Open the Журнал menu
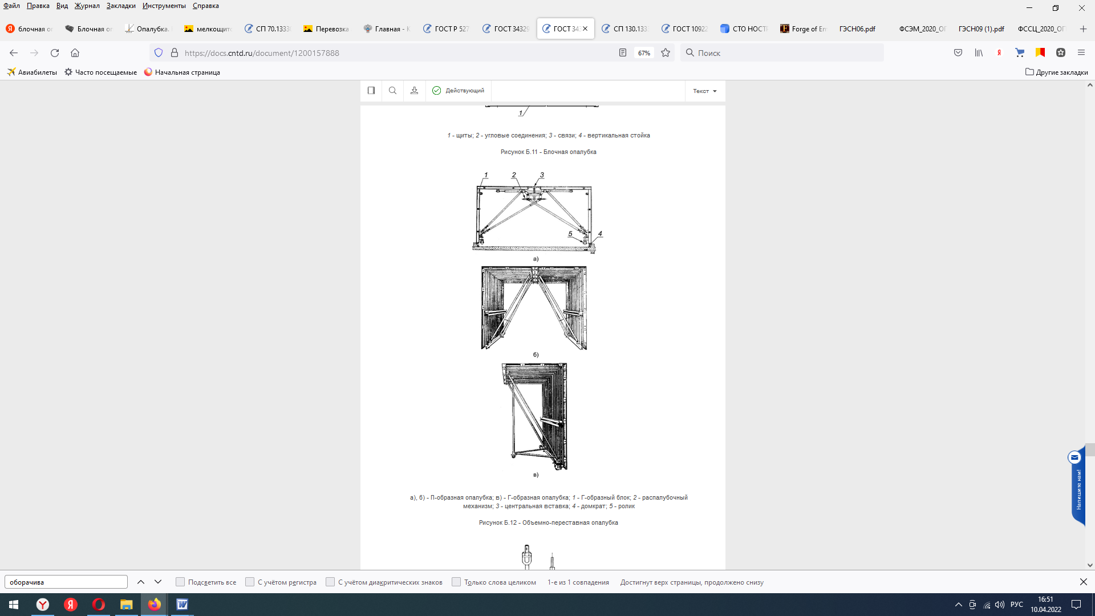Screen dimensions: 1095x616 click(x=87, y=6)
